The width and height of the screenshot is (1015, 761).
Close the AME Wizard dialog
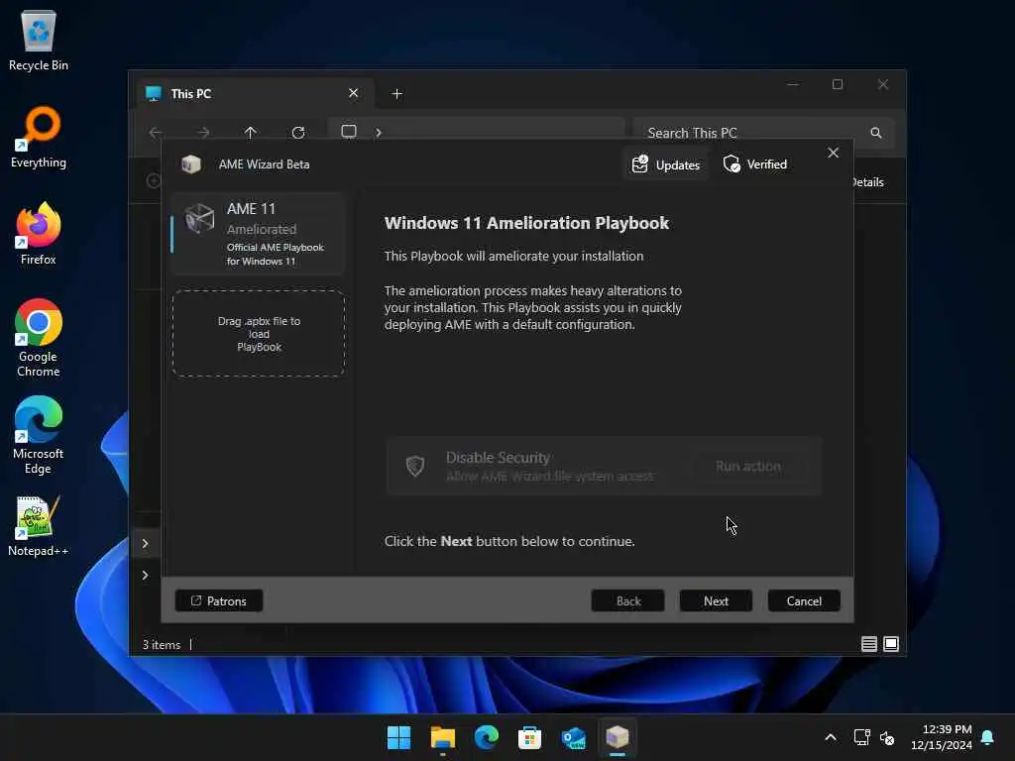(x=833, y=153)
